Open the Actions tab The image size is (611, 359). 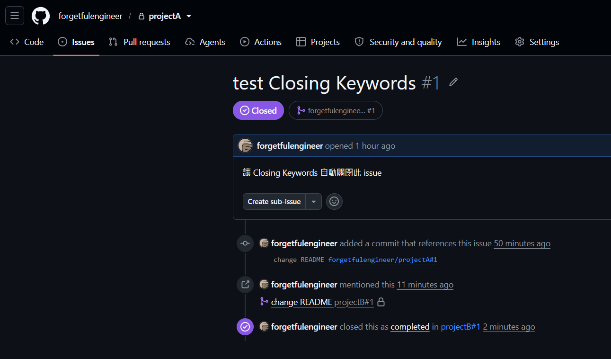click(261, 42)
